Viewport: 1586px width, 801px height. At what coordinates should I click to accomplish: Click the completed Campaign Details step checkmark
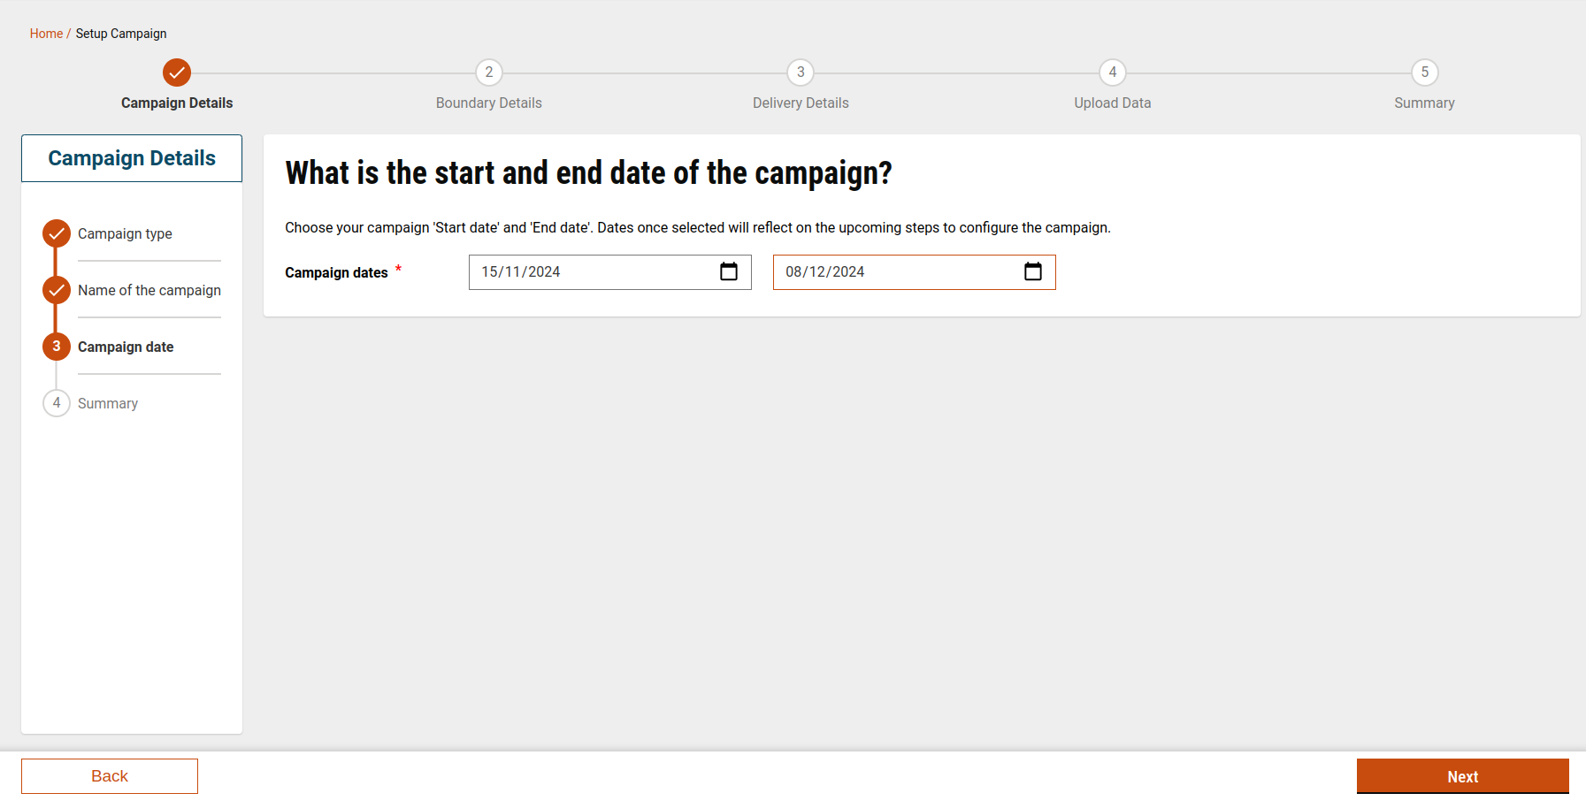point(177,72)
